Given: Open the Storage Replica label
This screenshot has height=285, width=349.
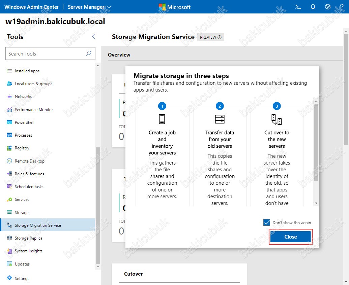Looking at the screenshot, I should tap(28, 238).
